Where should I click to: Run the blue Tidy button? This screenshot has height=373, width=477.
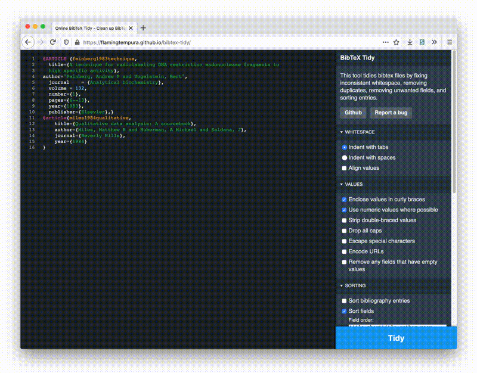coord(396,338)
